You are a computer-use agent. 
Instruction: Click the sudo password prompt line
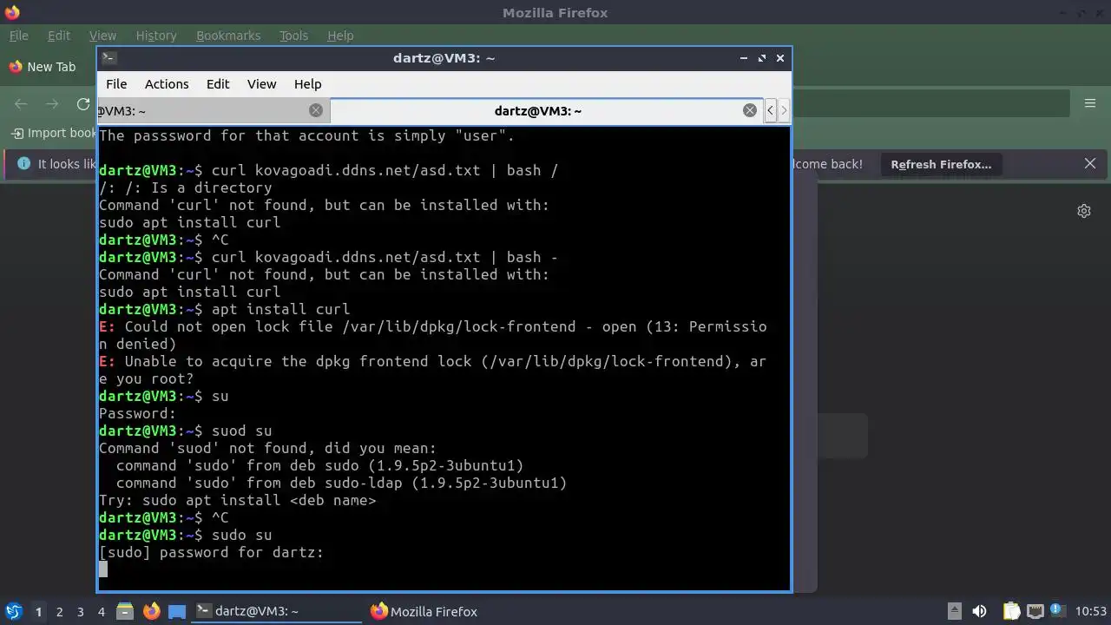211,552
